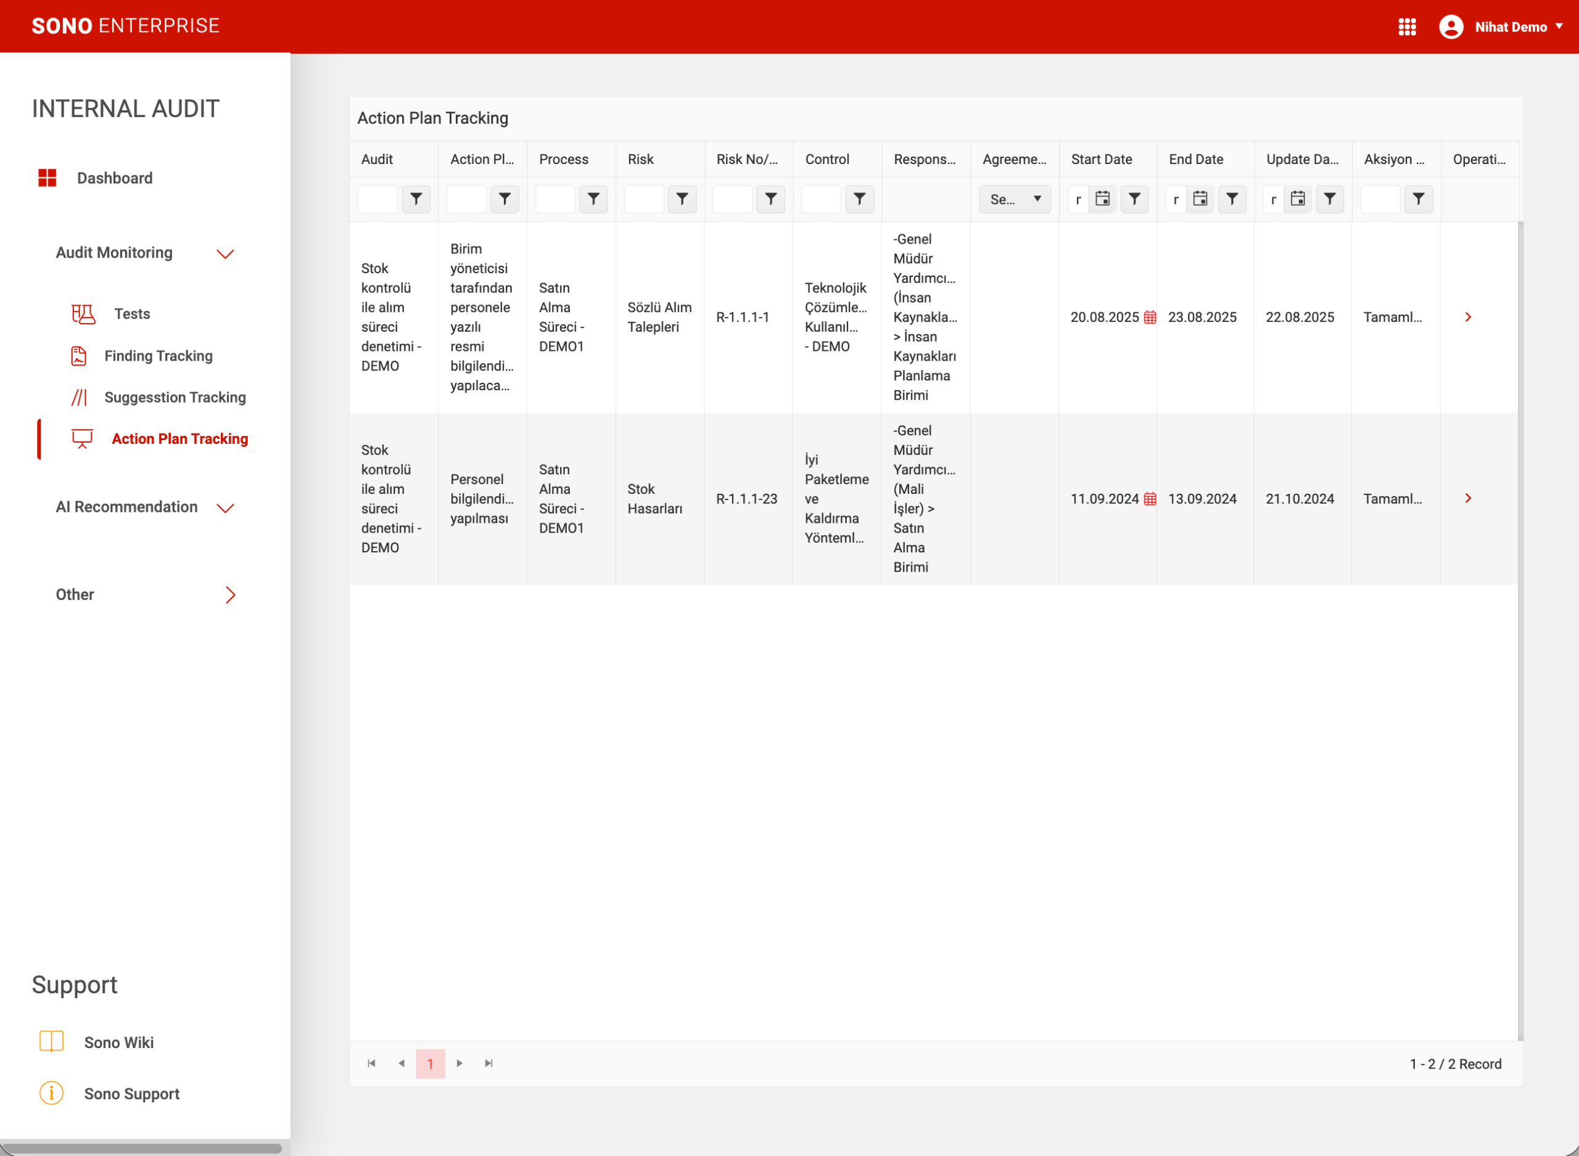Open Finding Tracking page
This screenshot has width=1579, height=1156.
tap(159, 356)
